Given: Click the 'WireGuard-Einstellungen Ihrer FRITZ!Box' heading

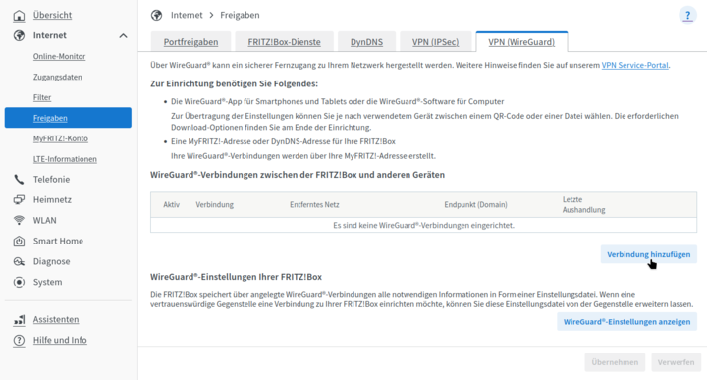Looking at the screenshot, I should 236,277.
